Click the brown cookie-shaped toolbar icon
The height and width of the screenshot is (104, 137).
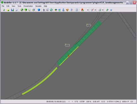(67, 10)
